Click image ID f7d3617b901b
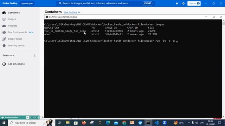This screenshot has height=126, width=225. pos(114,31)
